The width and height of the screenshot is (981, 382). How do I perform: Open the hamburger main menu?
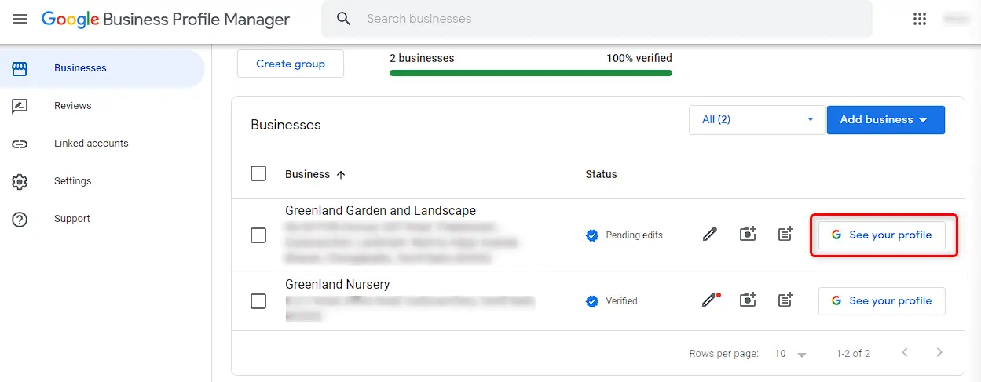20,19
